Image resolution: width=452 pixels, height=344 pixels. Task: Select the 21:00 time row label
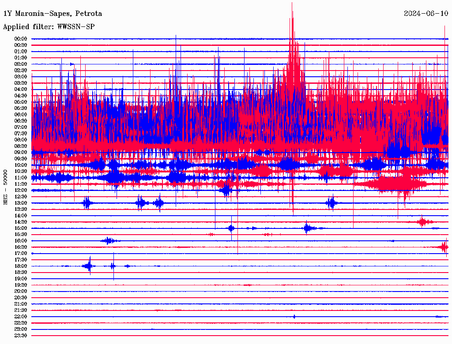[21, 304]
